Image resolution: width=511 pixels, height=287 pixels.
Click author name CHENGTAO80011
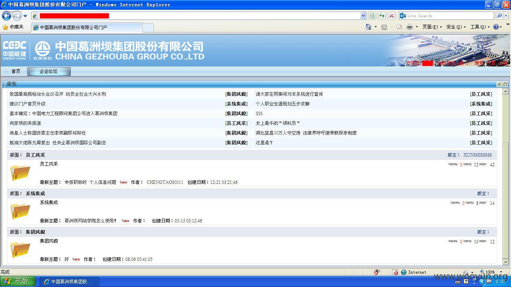coord(165,182)
